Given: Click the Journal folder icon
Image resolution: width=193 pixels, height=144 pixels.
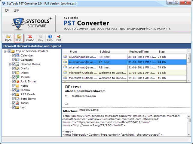Looking at the screenshot, I should click(17, 77).
